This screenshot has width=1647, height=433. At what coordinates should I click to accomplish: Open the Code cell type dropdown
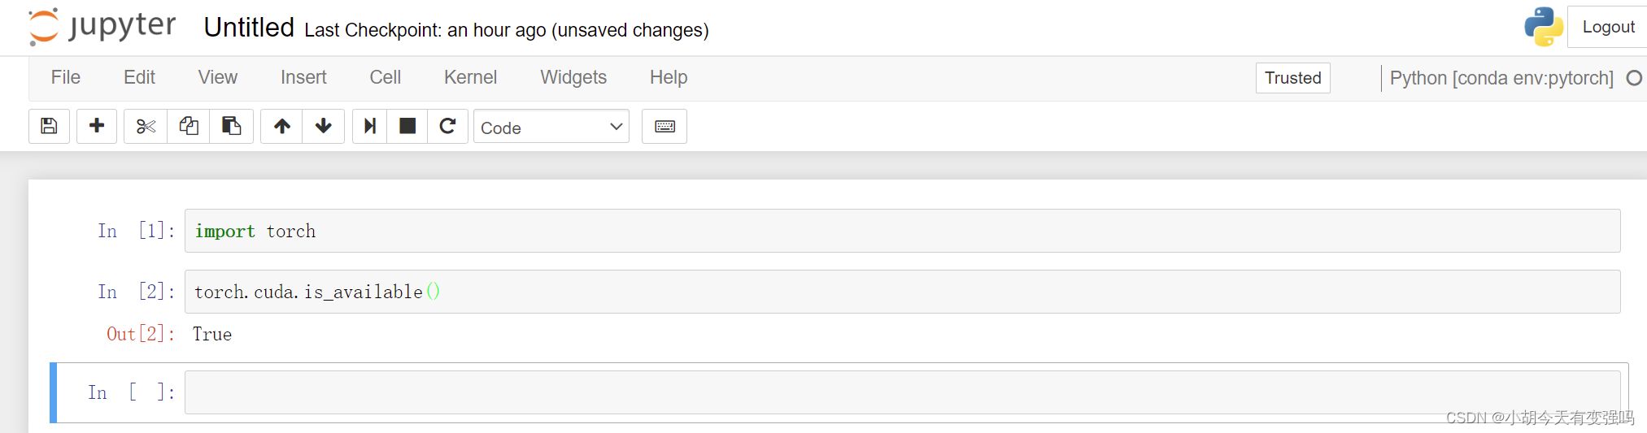point(551,127)
